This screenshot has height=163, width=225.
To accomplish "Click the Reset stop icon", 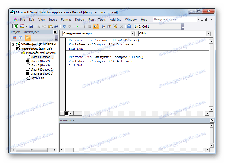I will (89, 26).
